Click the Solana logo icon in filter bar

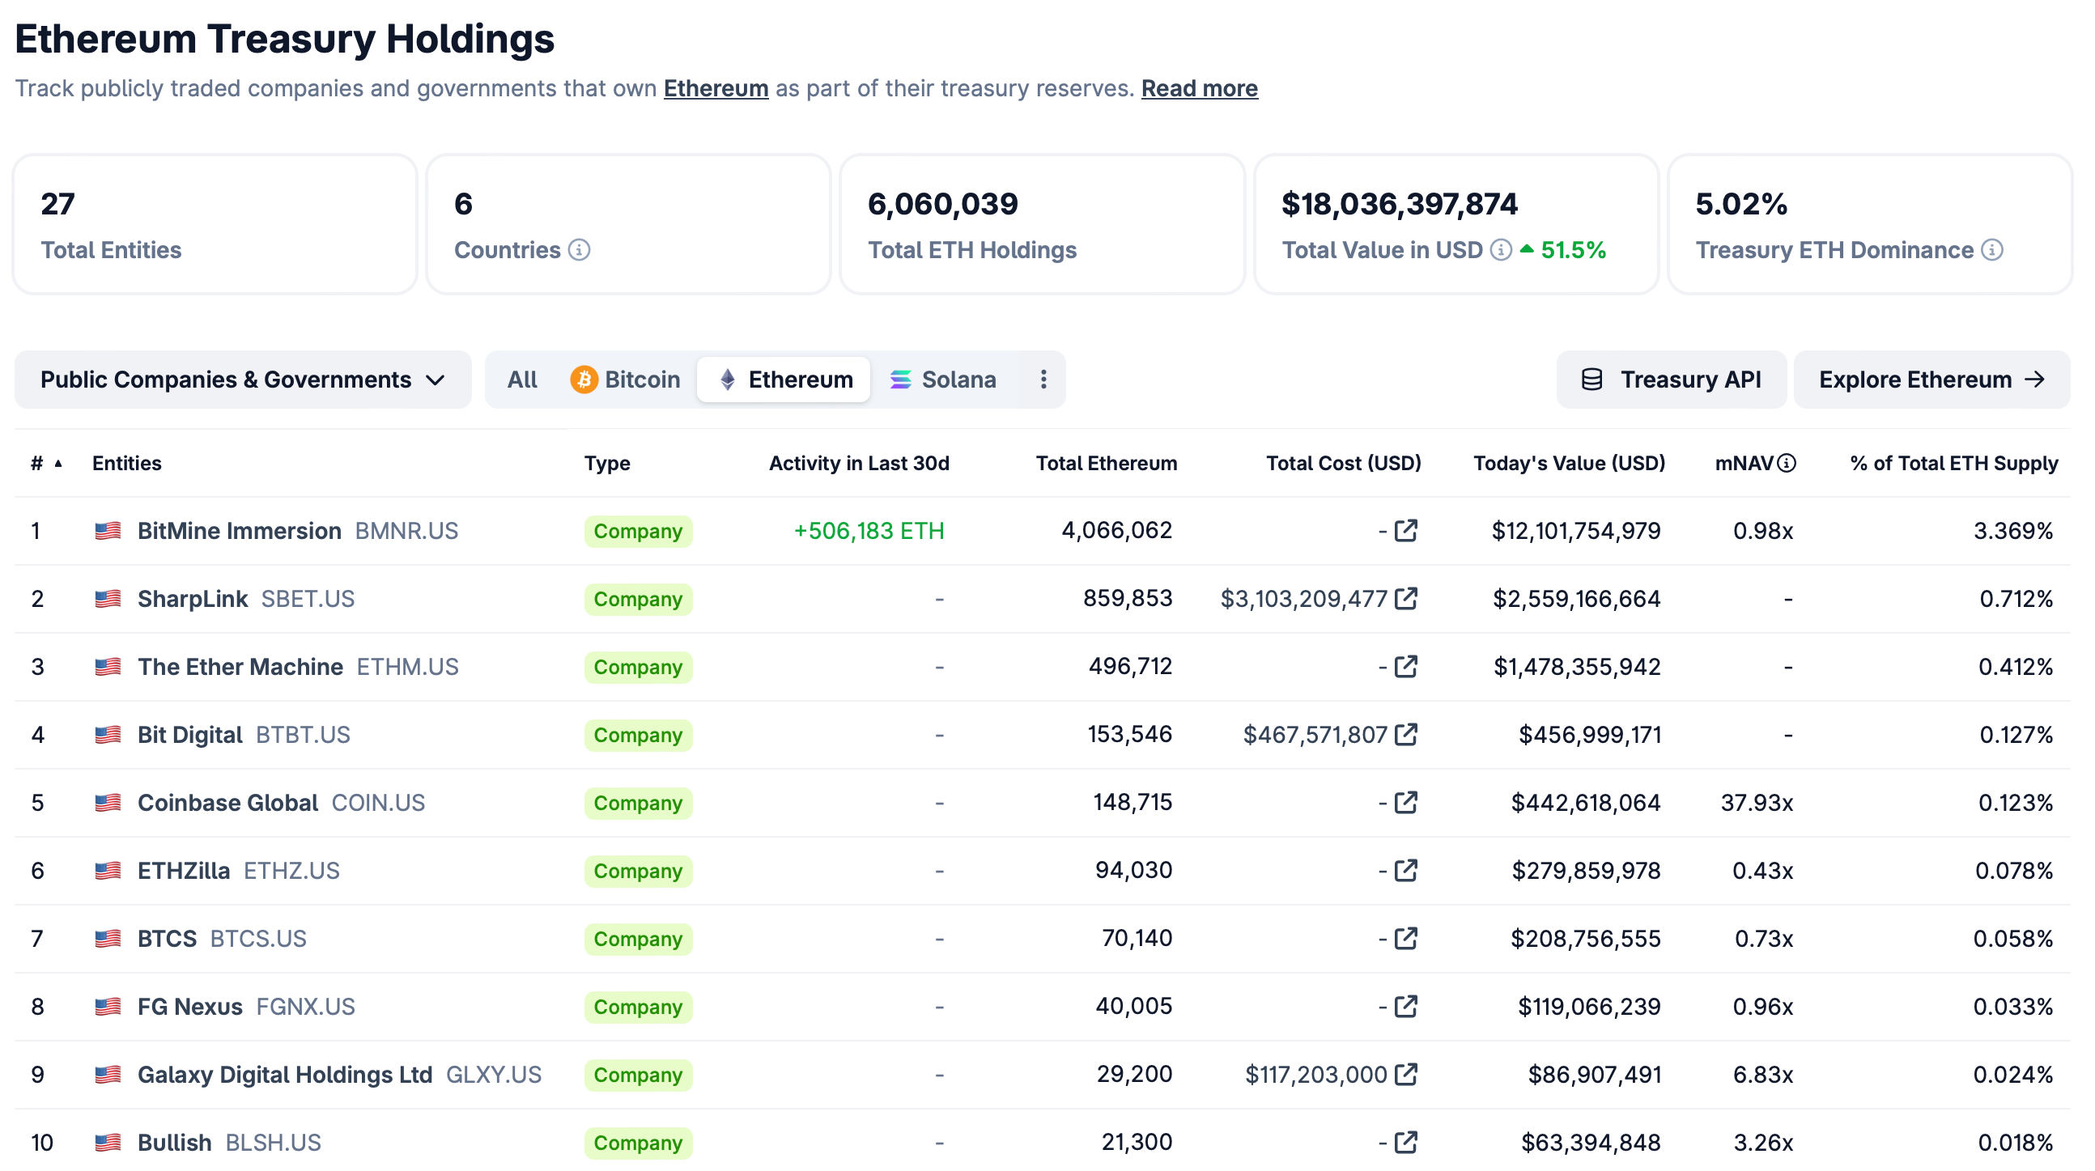900,379
